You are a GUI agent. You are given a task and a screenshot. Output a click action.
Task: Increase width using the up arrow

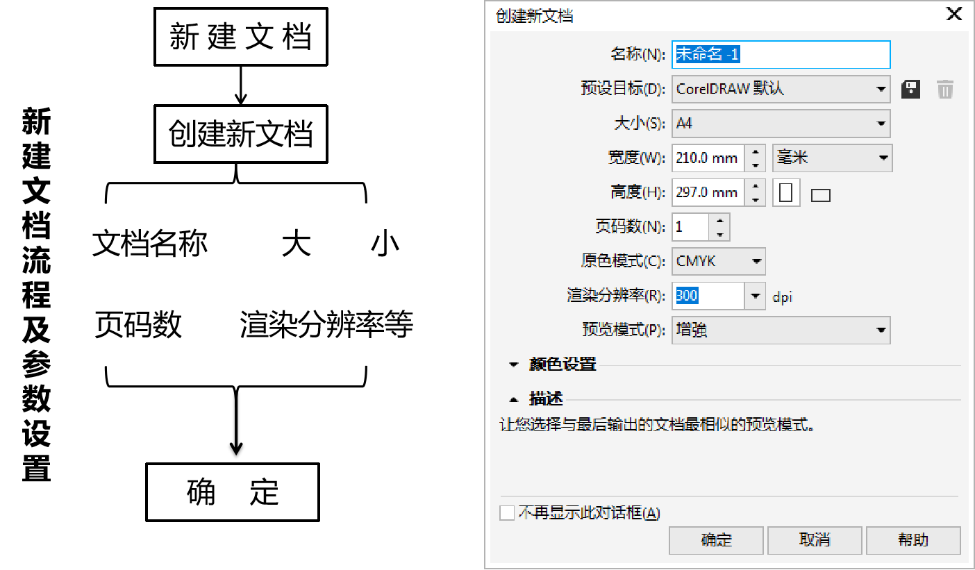pyautogui.click(x=755, y=151)
